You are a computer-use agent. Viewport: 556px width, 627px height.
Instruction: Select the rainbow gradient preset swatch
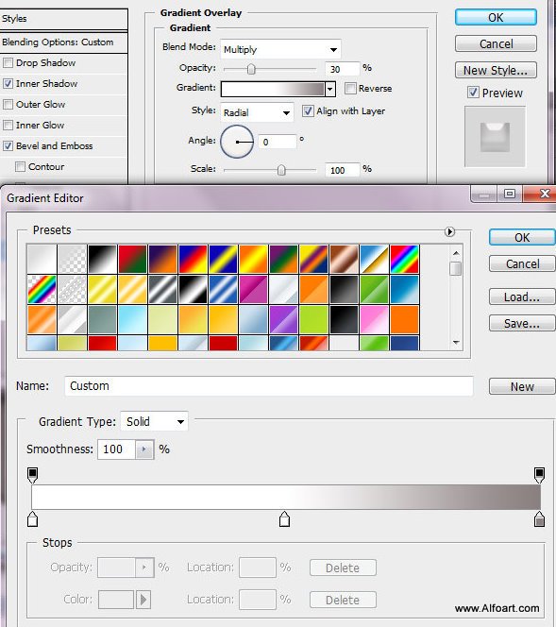click(404, 259)
